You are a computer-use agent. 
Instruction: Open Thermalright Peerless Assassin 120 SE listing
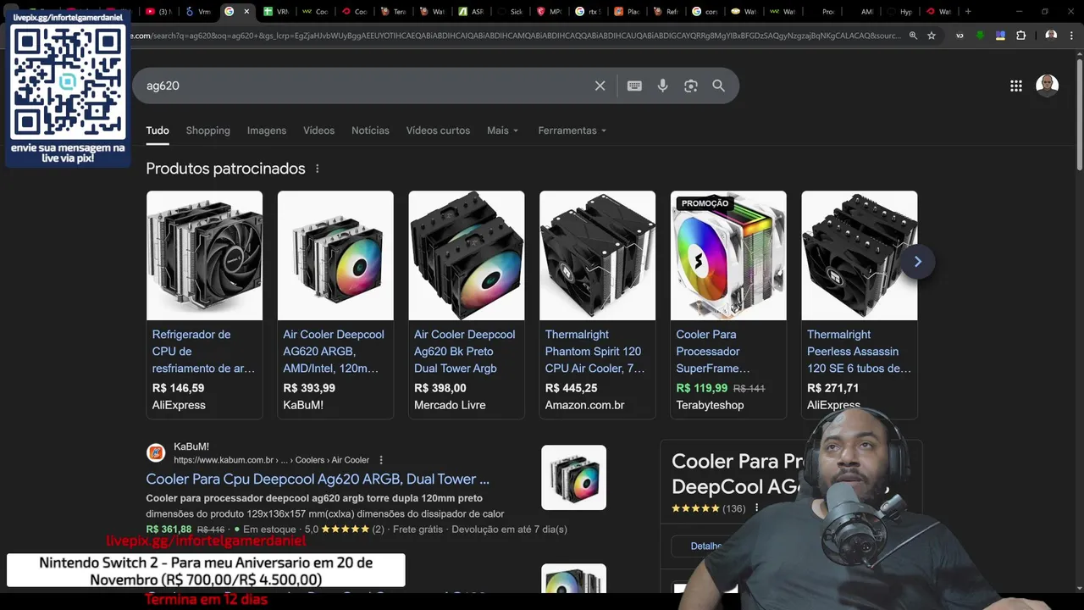click(x=859, y=351)
